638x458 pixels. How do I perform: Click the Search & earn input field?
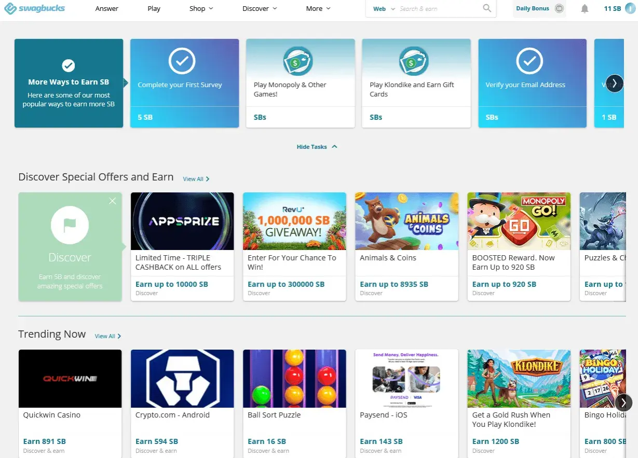(439, 9)
